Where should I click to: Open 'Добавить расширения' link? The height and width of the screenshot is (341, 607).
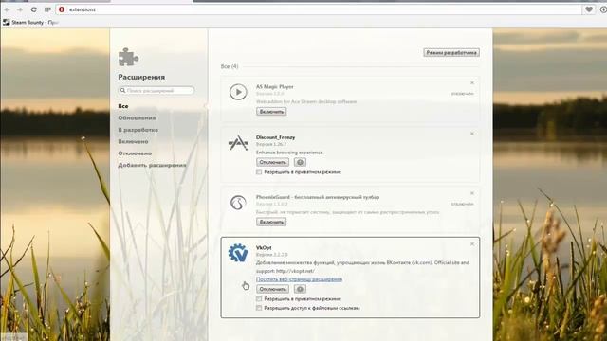[x=152, y=165]
